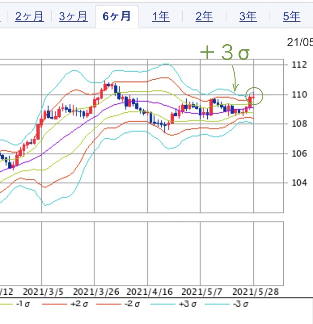Click the 108 price axis label
The width and height of the screenshot is (313, 324).
[x=299, y=124]
